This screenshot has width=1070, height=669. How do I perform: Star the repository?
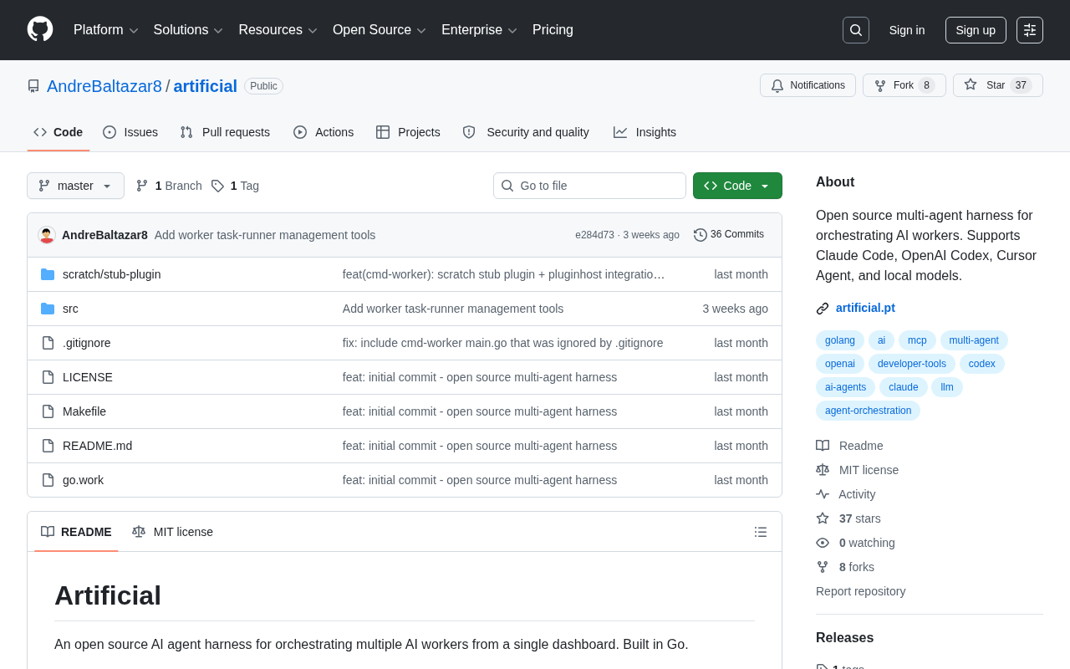tap(998, 85)
